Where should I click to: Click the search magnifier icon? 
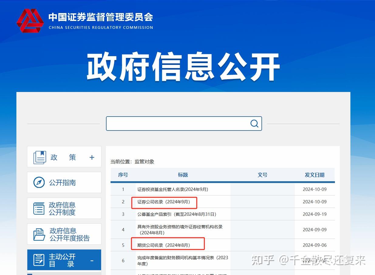click(254, 123)
